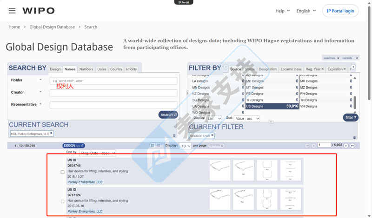
Task: Click the IP Portal login button
Action: point(340,11)
